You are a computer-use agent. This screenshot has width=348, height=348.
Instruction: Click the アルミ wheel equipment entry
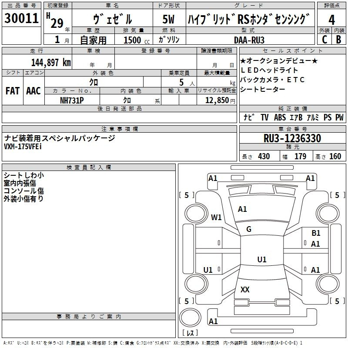313,117
